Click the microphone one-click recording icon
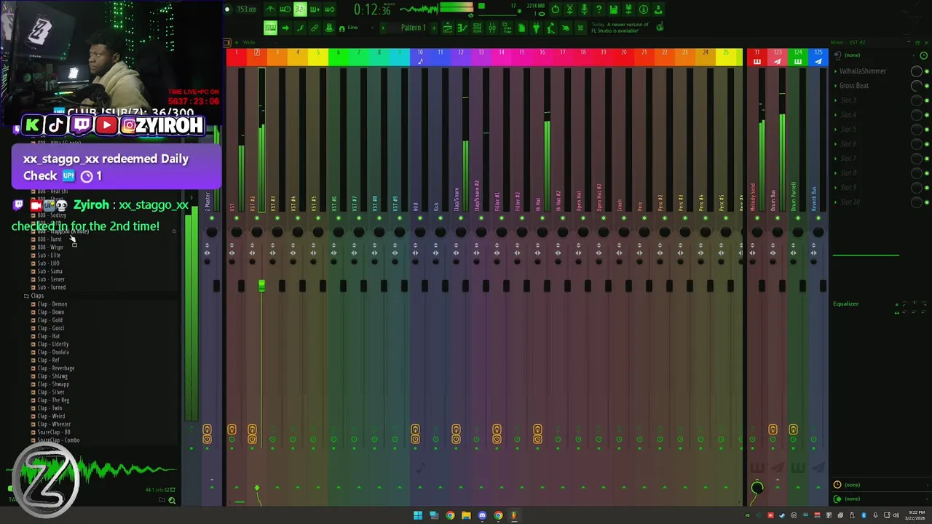 pos(584,9)
